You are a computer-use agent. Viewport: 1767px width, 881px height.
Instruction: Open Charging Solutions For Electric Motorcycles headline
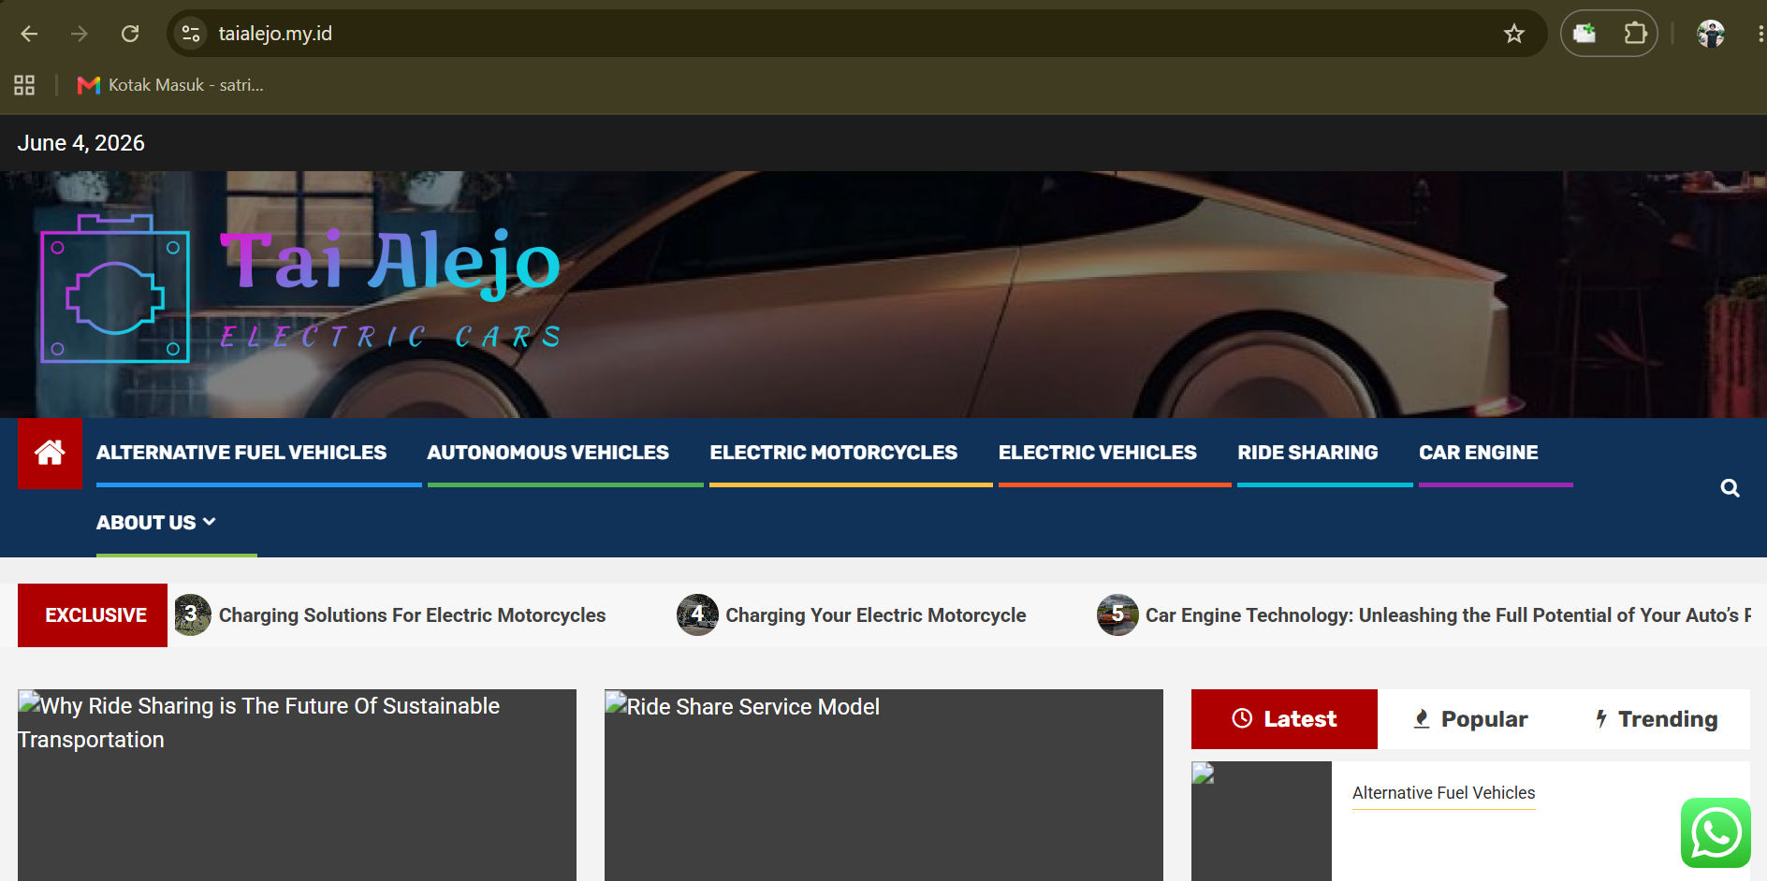(x=413, y=615)
